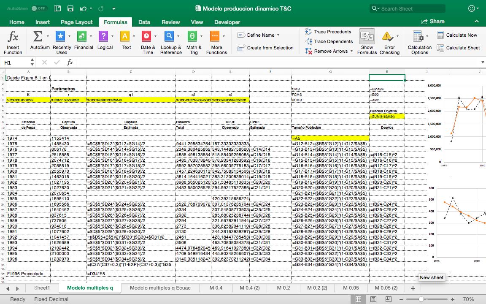
Task: Click the Insert Function icon
Action: (x=13, y=37)
